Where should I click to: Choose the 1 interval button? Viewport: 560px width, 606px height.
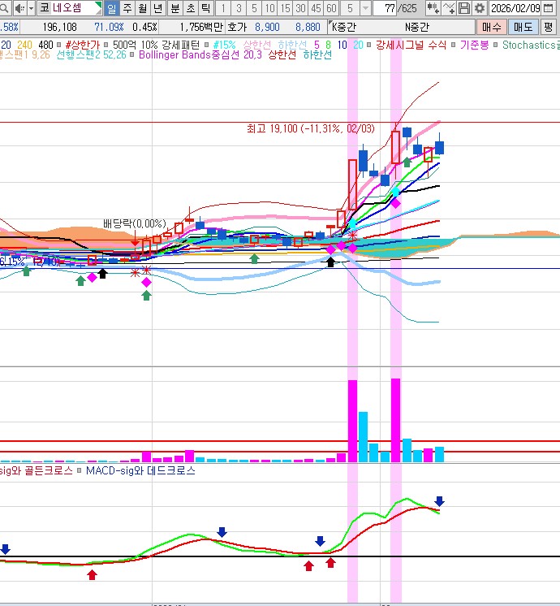[x=223, y=8]
